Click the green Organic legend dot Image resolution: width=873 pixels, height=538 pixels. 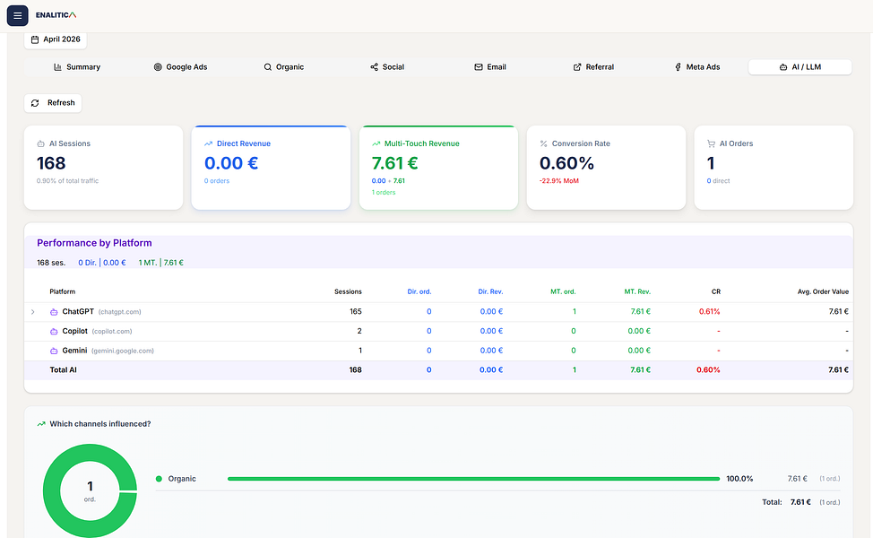click(159, 479)
